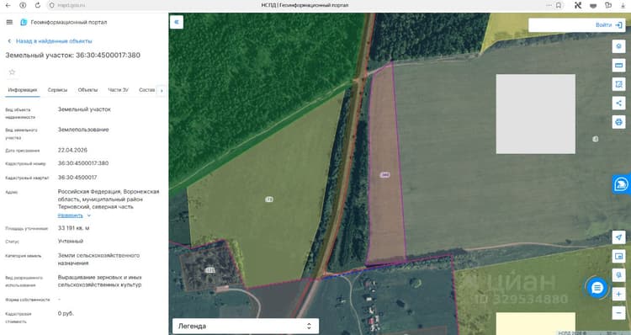
Task: Click the Геоинформационный портал logo icon
Action: pyautogui.click(x=24, y=22)
